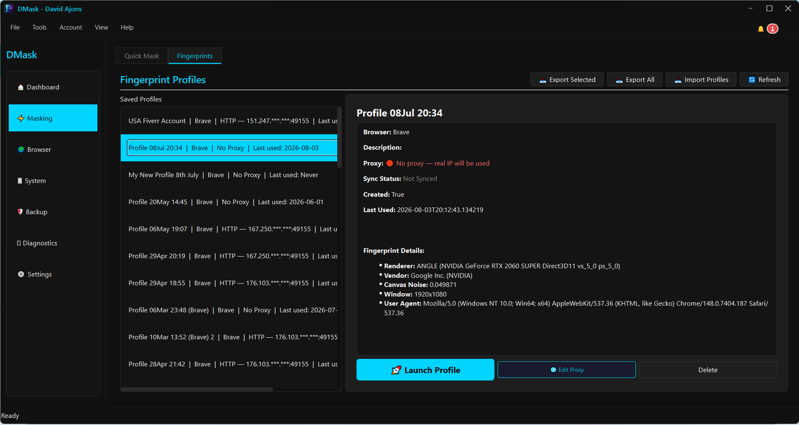The height and width of the screenshot is (425, 799).
Task: Open the Tools menu
Action: point(40,27)
